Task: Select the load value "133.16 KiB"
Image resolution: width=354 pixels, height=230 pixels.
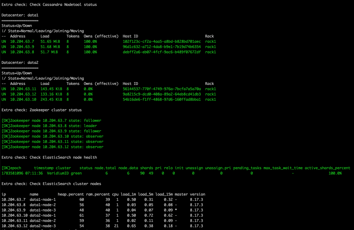Action: pos(51,94)
